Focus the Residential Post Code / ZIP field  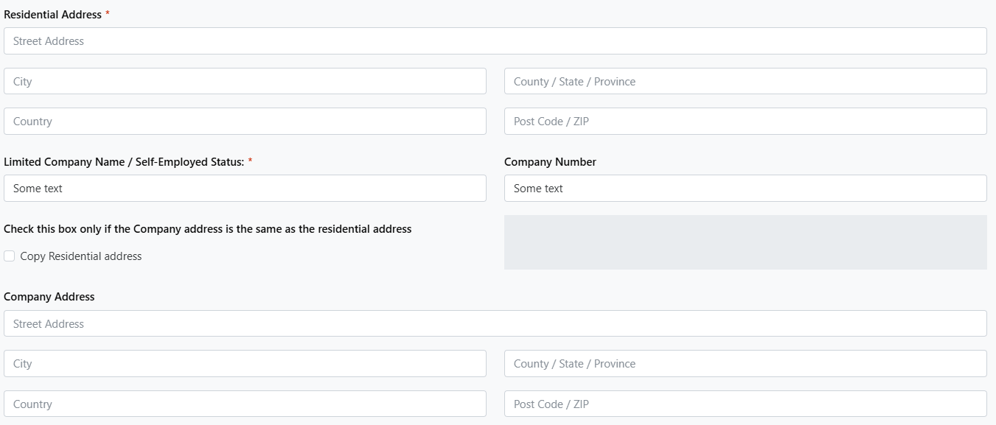(745, 122)
